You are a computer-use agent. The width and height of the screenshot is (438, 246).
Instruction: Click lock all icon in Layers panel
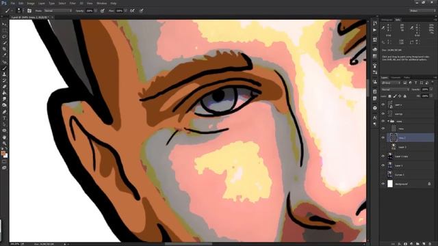tap(405, 96)
